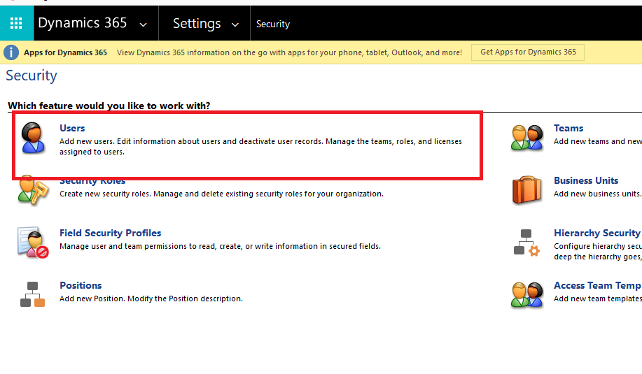Open the Users link
This screenshot has height=374, width=642.
(72, 128)
